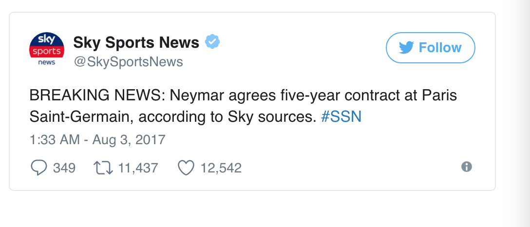Click the 12,542 likes count

point(221,169)
